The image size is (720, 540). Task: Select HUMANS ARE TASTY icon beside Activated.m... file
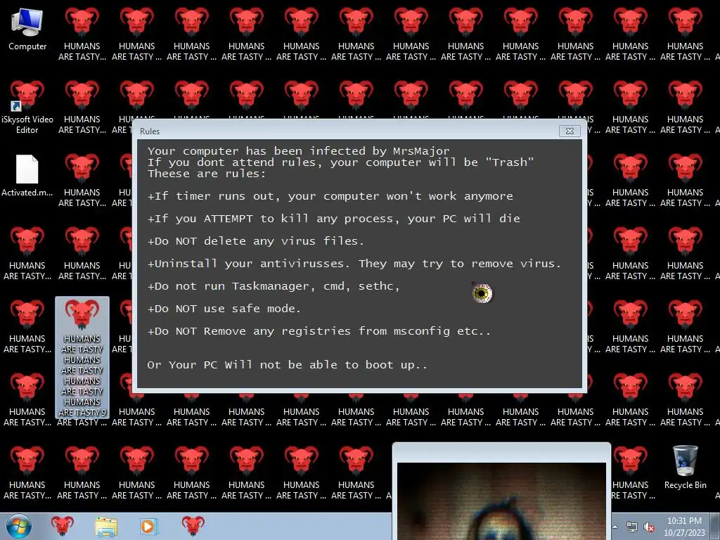(82, 180)
